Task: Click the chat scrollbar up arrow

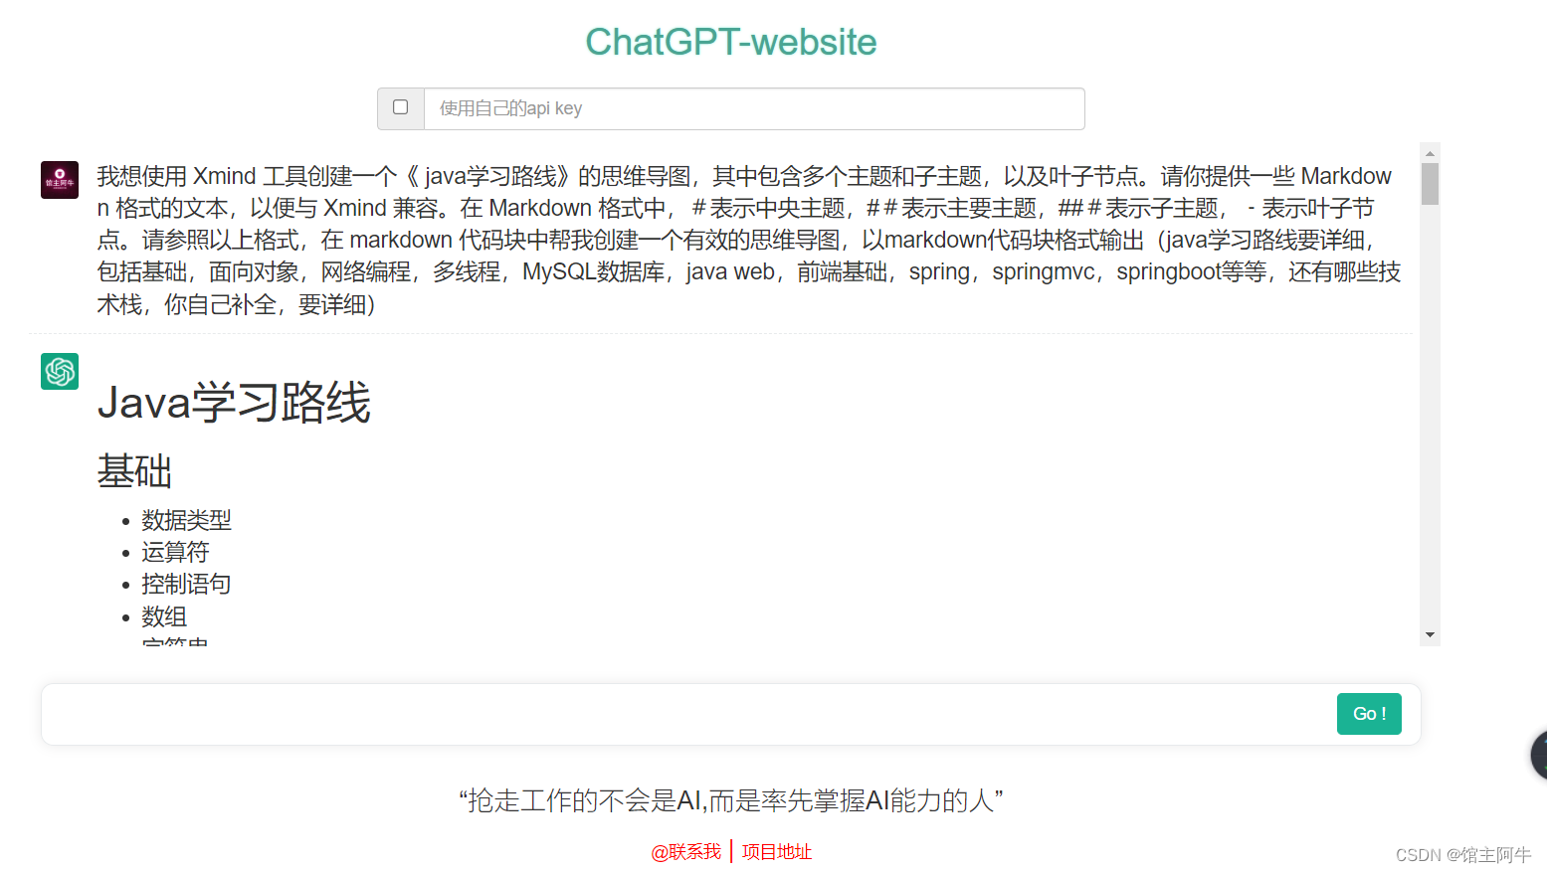Action: point(1430,153)
